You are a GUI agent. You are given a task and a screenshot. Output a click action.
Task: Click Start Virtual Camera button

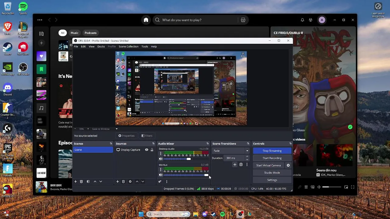[268, 165]
